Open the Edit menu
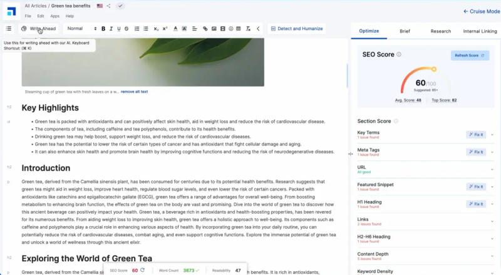The height and width of the screenshot is (275, 501). pyautogui.click(x=41, y=16)
